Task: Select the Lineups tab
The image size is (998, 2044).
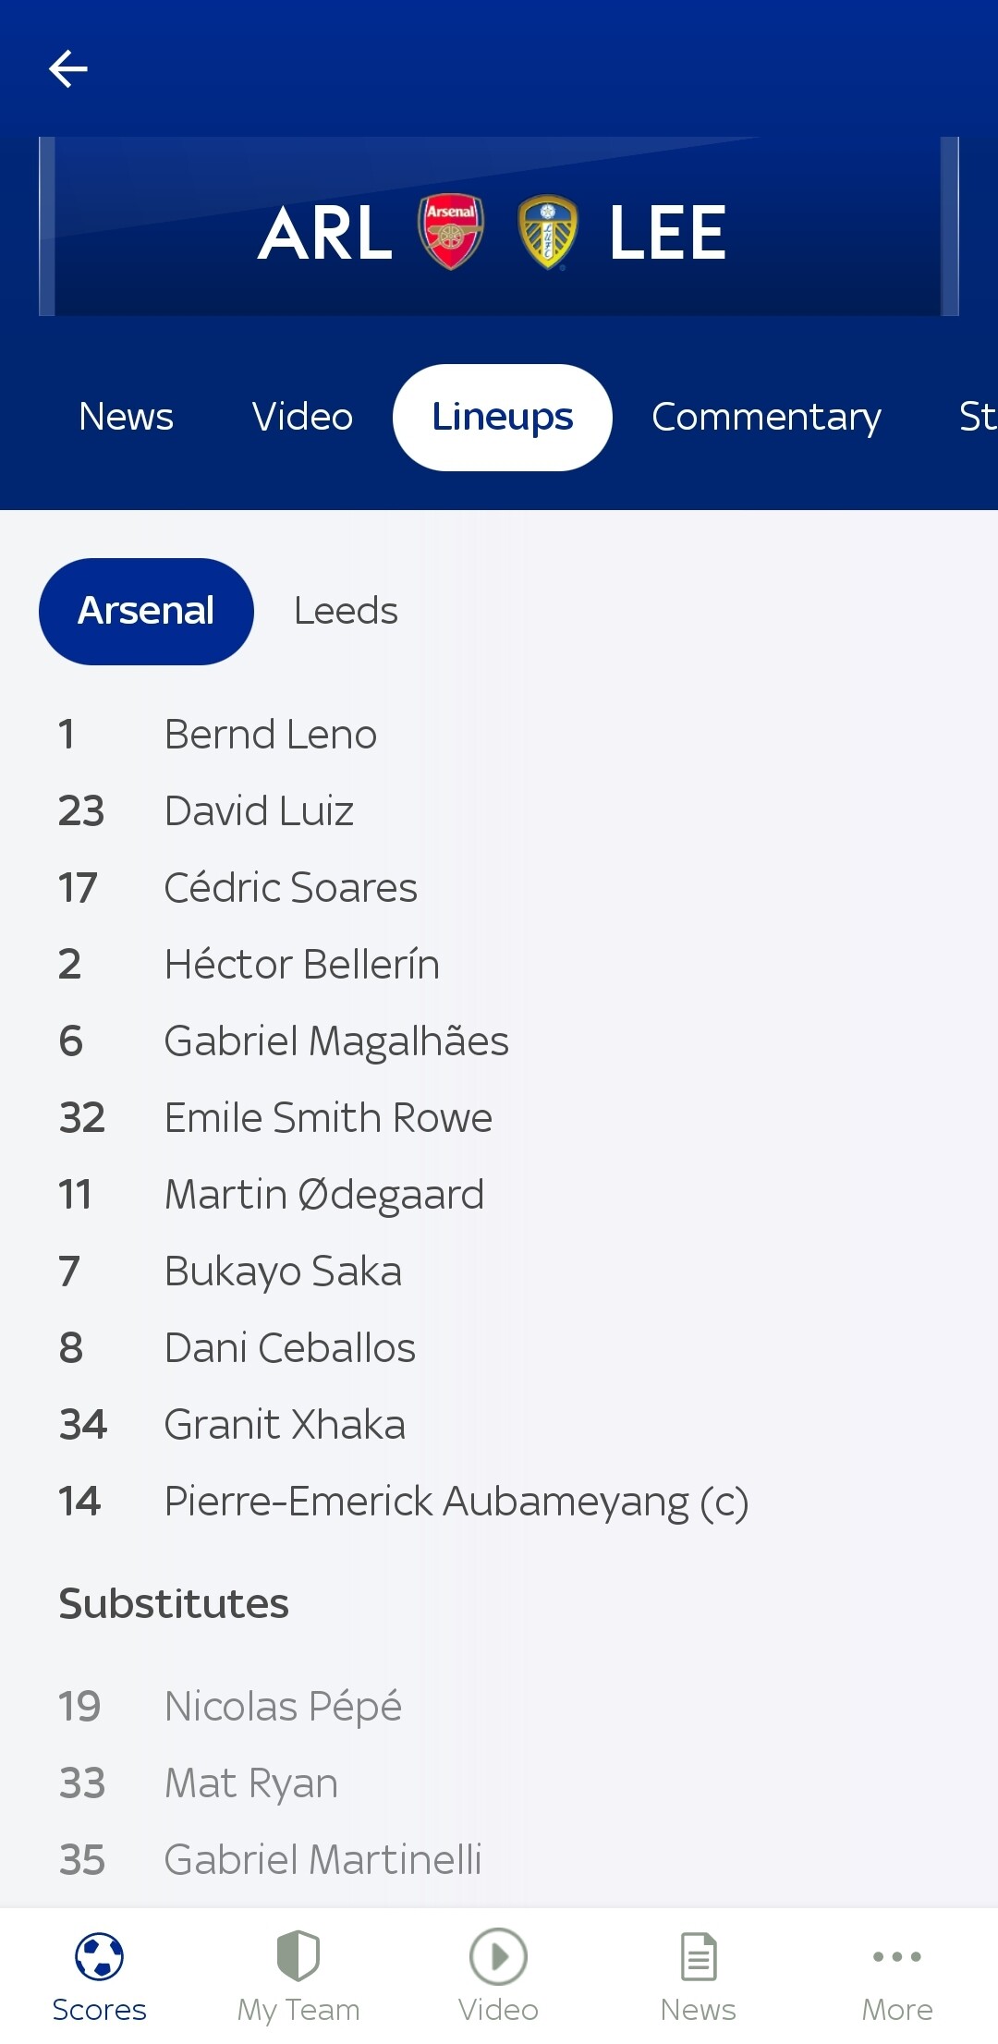Action: (x=502, y=417)
